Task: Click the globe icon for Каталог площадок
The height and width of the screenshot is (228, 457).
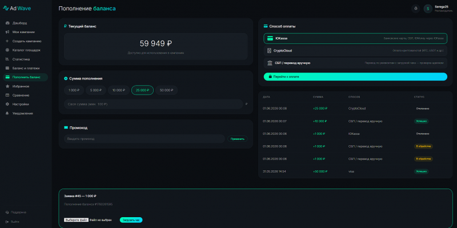Action: (7, 50)
